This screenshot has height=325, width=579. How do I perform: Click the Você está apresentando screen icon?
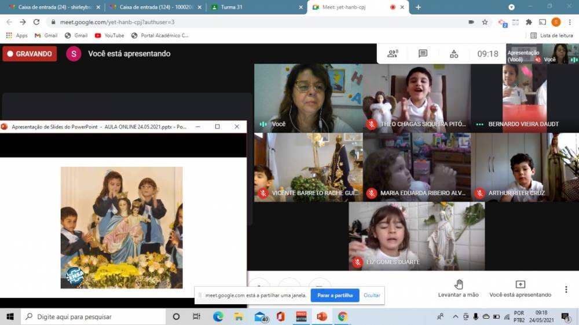pyautogui.click(x=520, y=284)
